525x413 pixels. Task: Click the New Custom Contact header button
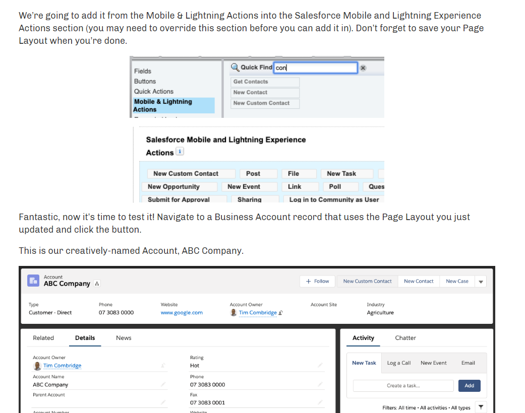(x=367, y=281)
